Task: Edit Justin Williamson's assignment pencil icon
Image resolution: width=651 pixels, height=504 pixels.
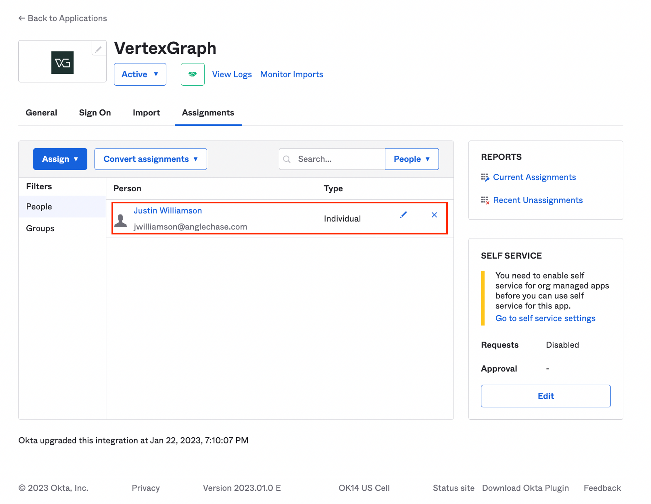Action: coord(403,215)
